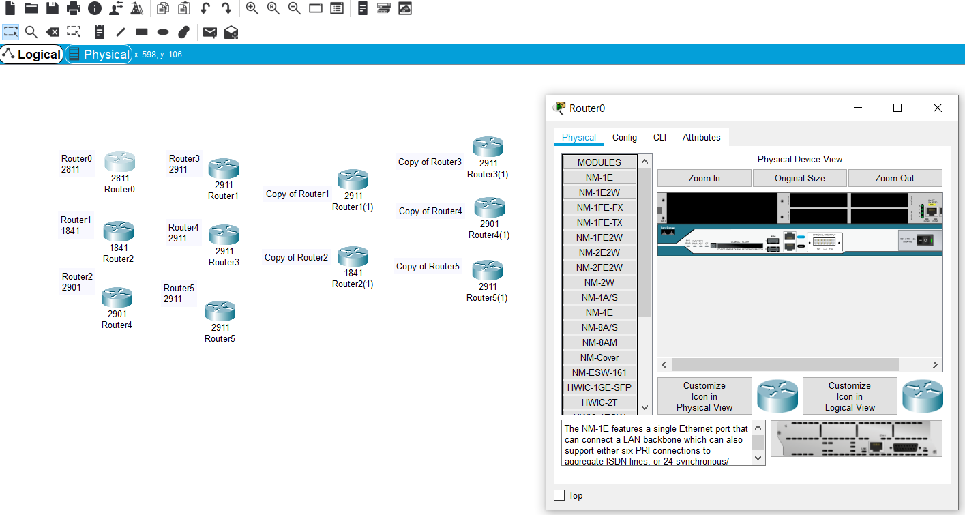Click the cloud window toolbar icon
965x515 pixels.
point(405,8)
